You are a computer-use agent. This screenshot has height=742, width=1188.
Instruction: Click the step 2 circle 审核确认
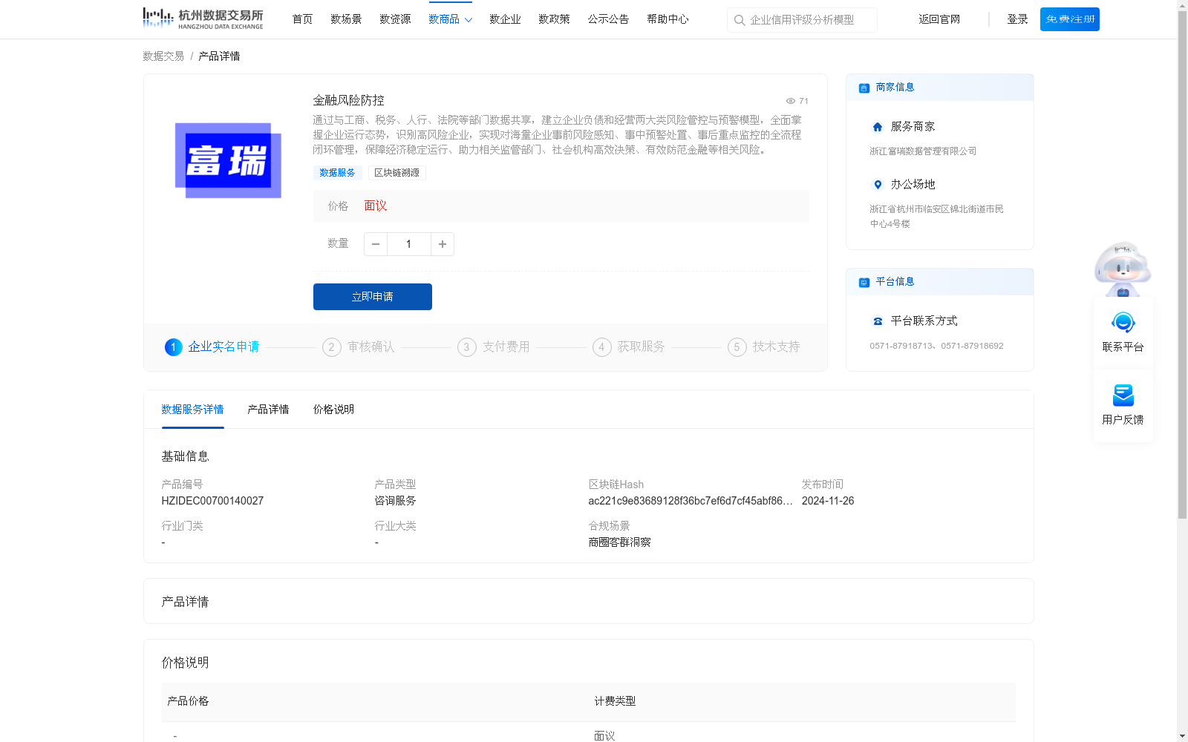pos(332,347)
